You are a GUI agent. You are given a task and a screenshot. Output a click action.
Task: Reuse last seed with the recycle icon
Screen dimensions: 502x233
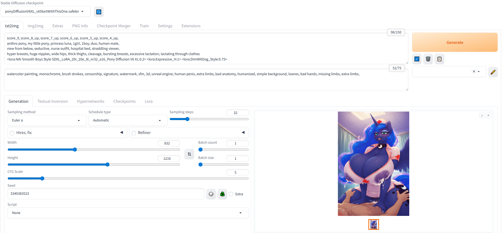click(x=222, y=194)
